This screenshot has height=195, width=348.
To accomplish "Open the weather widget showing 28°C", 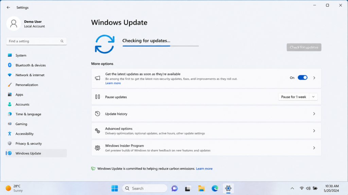I will [14, 188].
